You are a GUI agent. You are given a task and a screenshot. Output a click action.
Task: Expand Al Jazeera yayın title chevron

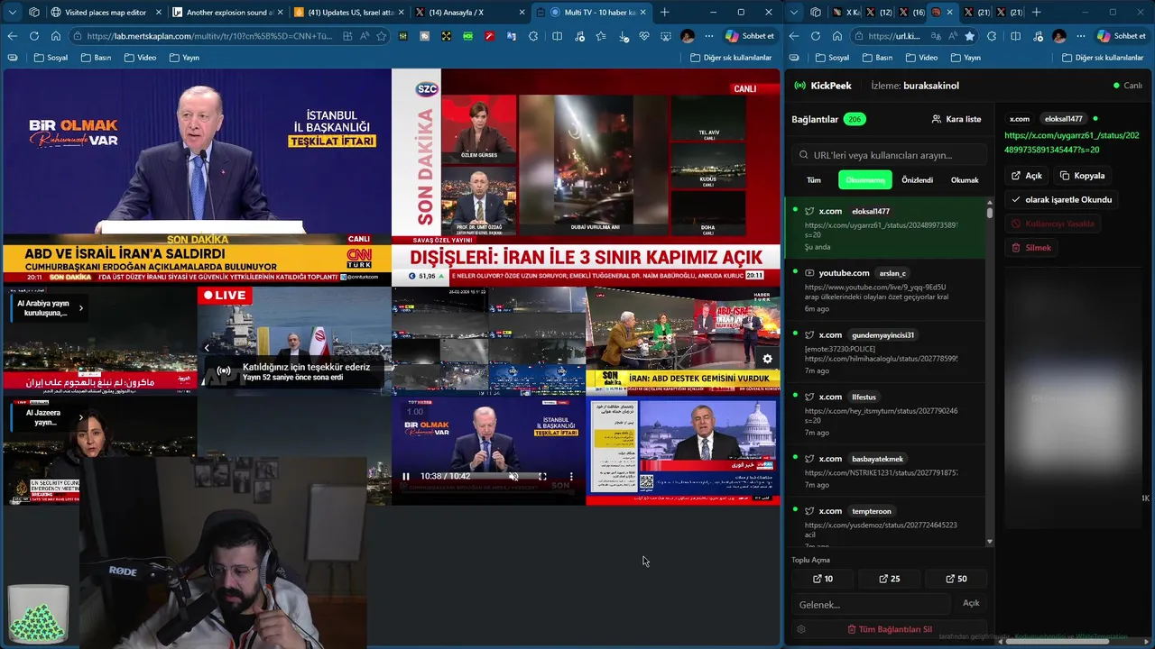tap(80, 417)
